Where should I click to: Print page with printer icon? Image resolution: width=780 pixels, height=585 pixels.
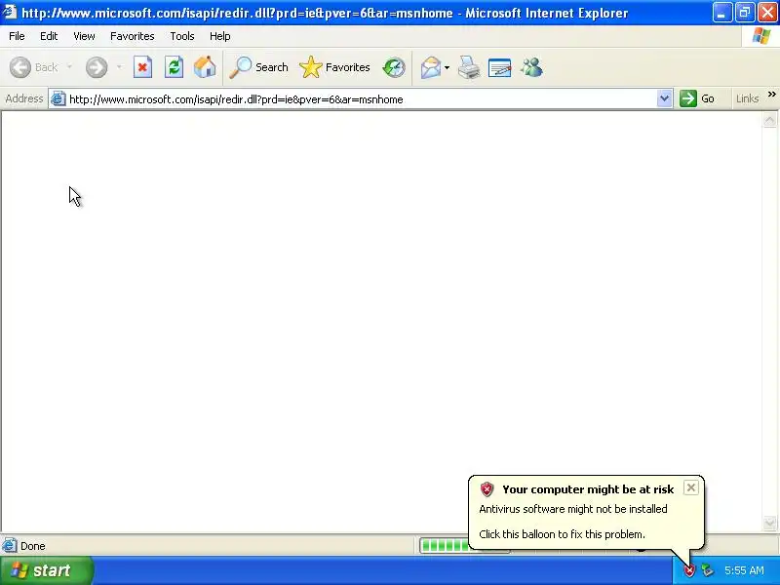point(469,67)
